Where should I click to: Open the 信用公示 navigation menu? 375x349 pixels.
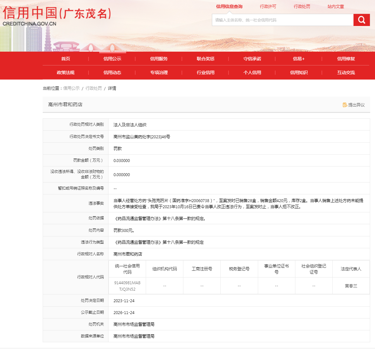coord(112,59)
